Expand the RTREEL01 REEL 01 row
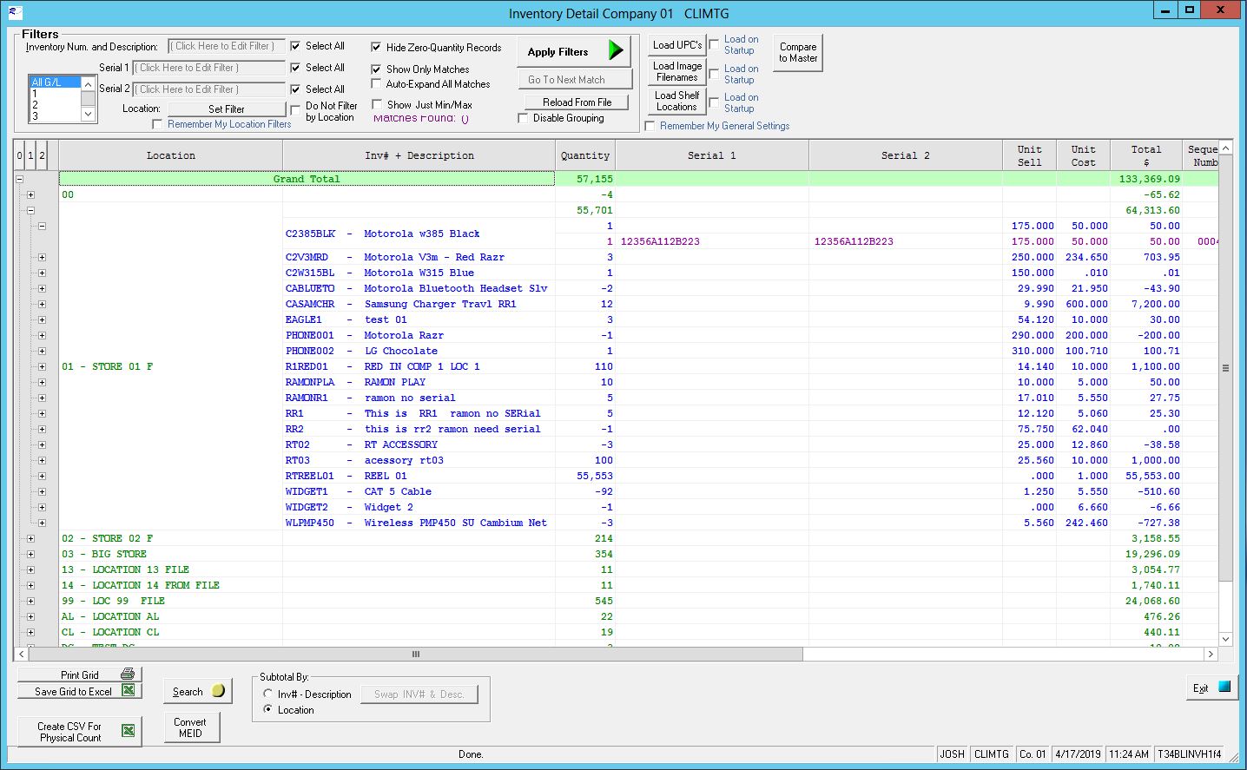Screen dimensions: 1247x770 42,476
